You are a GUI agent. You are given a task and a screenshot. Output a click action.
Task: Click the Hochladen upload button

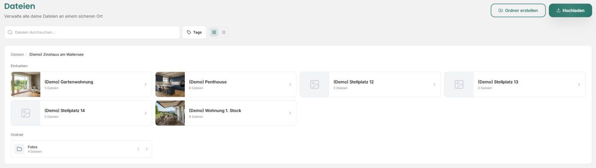(570, 11)
